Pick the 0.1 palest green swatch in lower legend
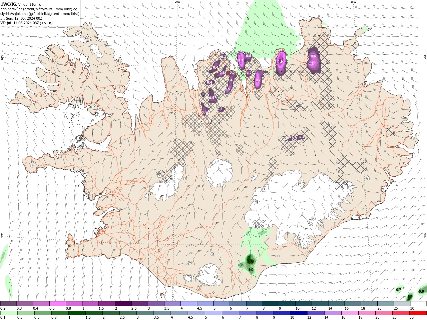The image size is (427, 320). click(9, 313)
